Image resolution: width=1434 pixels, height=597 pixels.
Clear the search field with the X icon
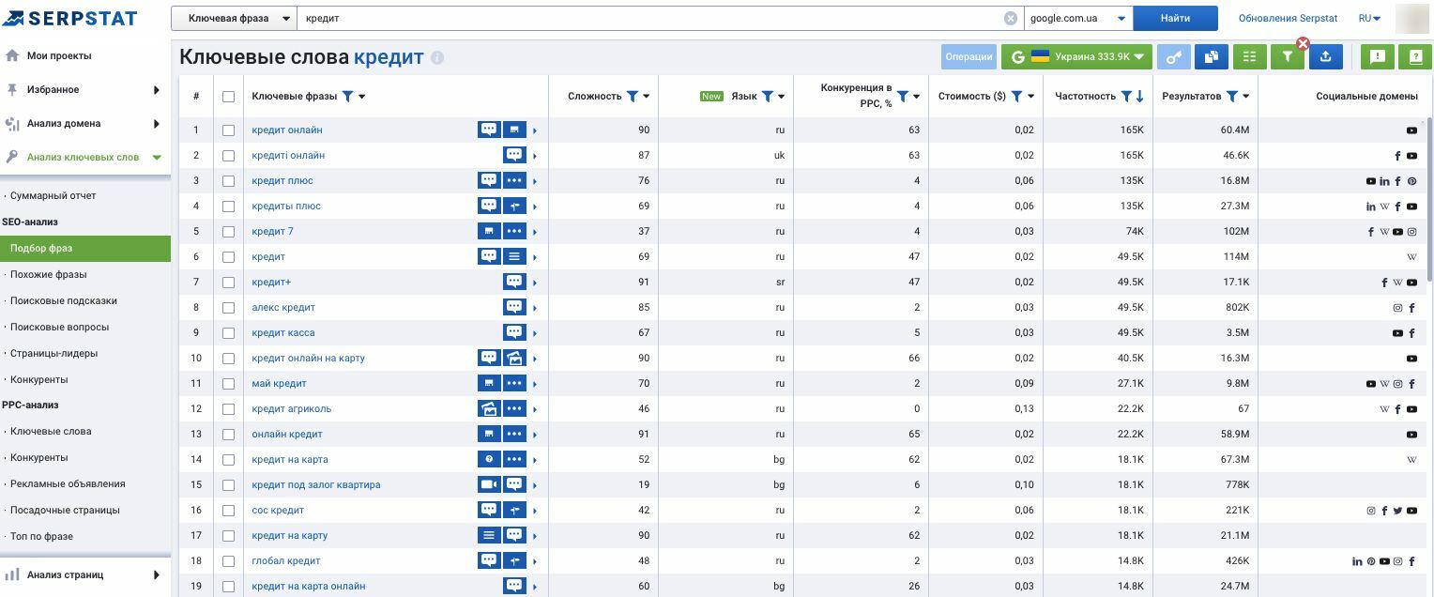1011,18
